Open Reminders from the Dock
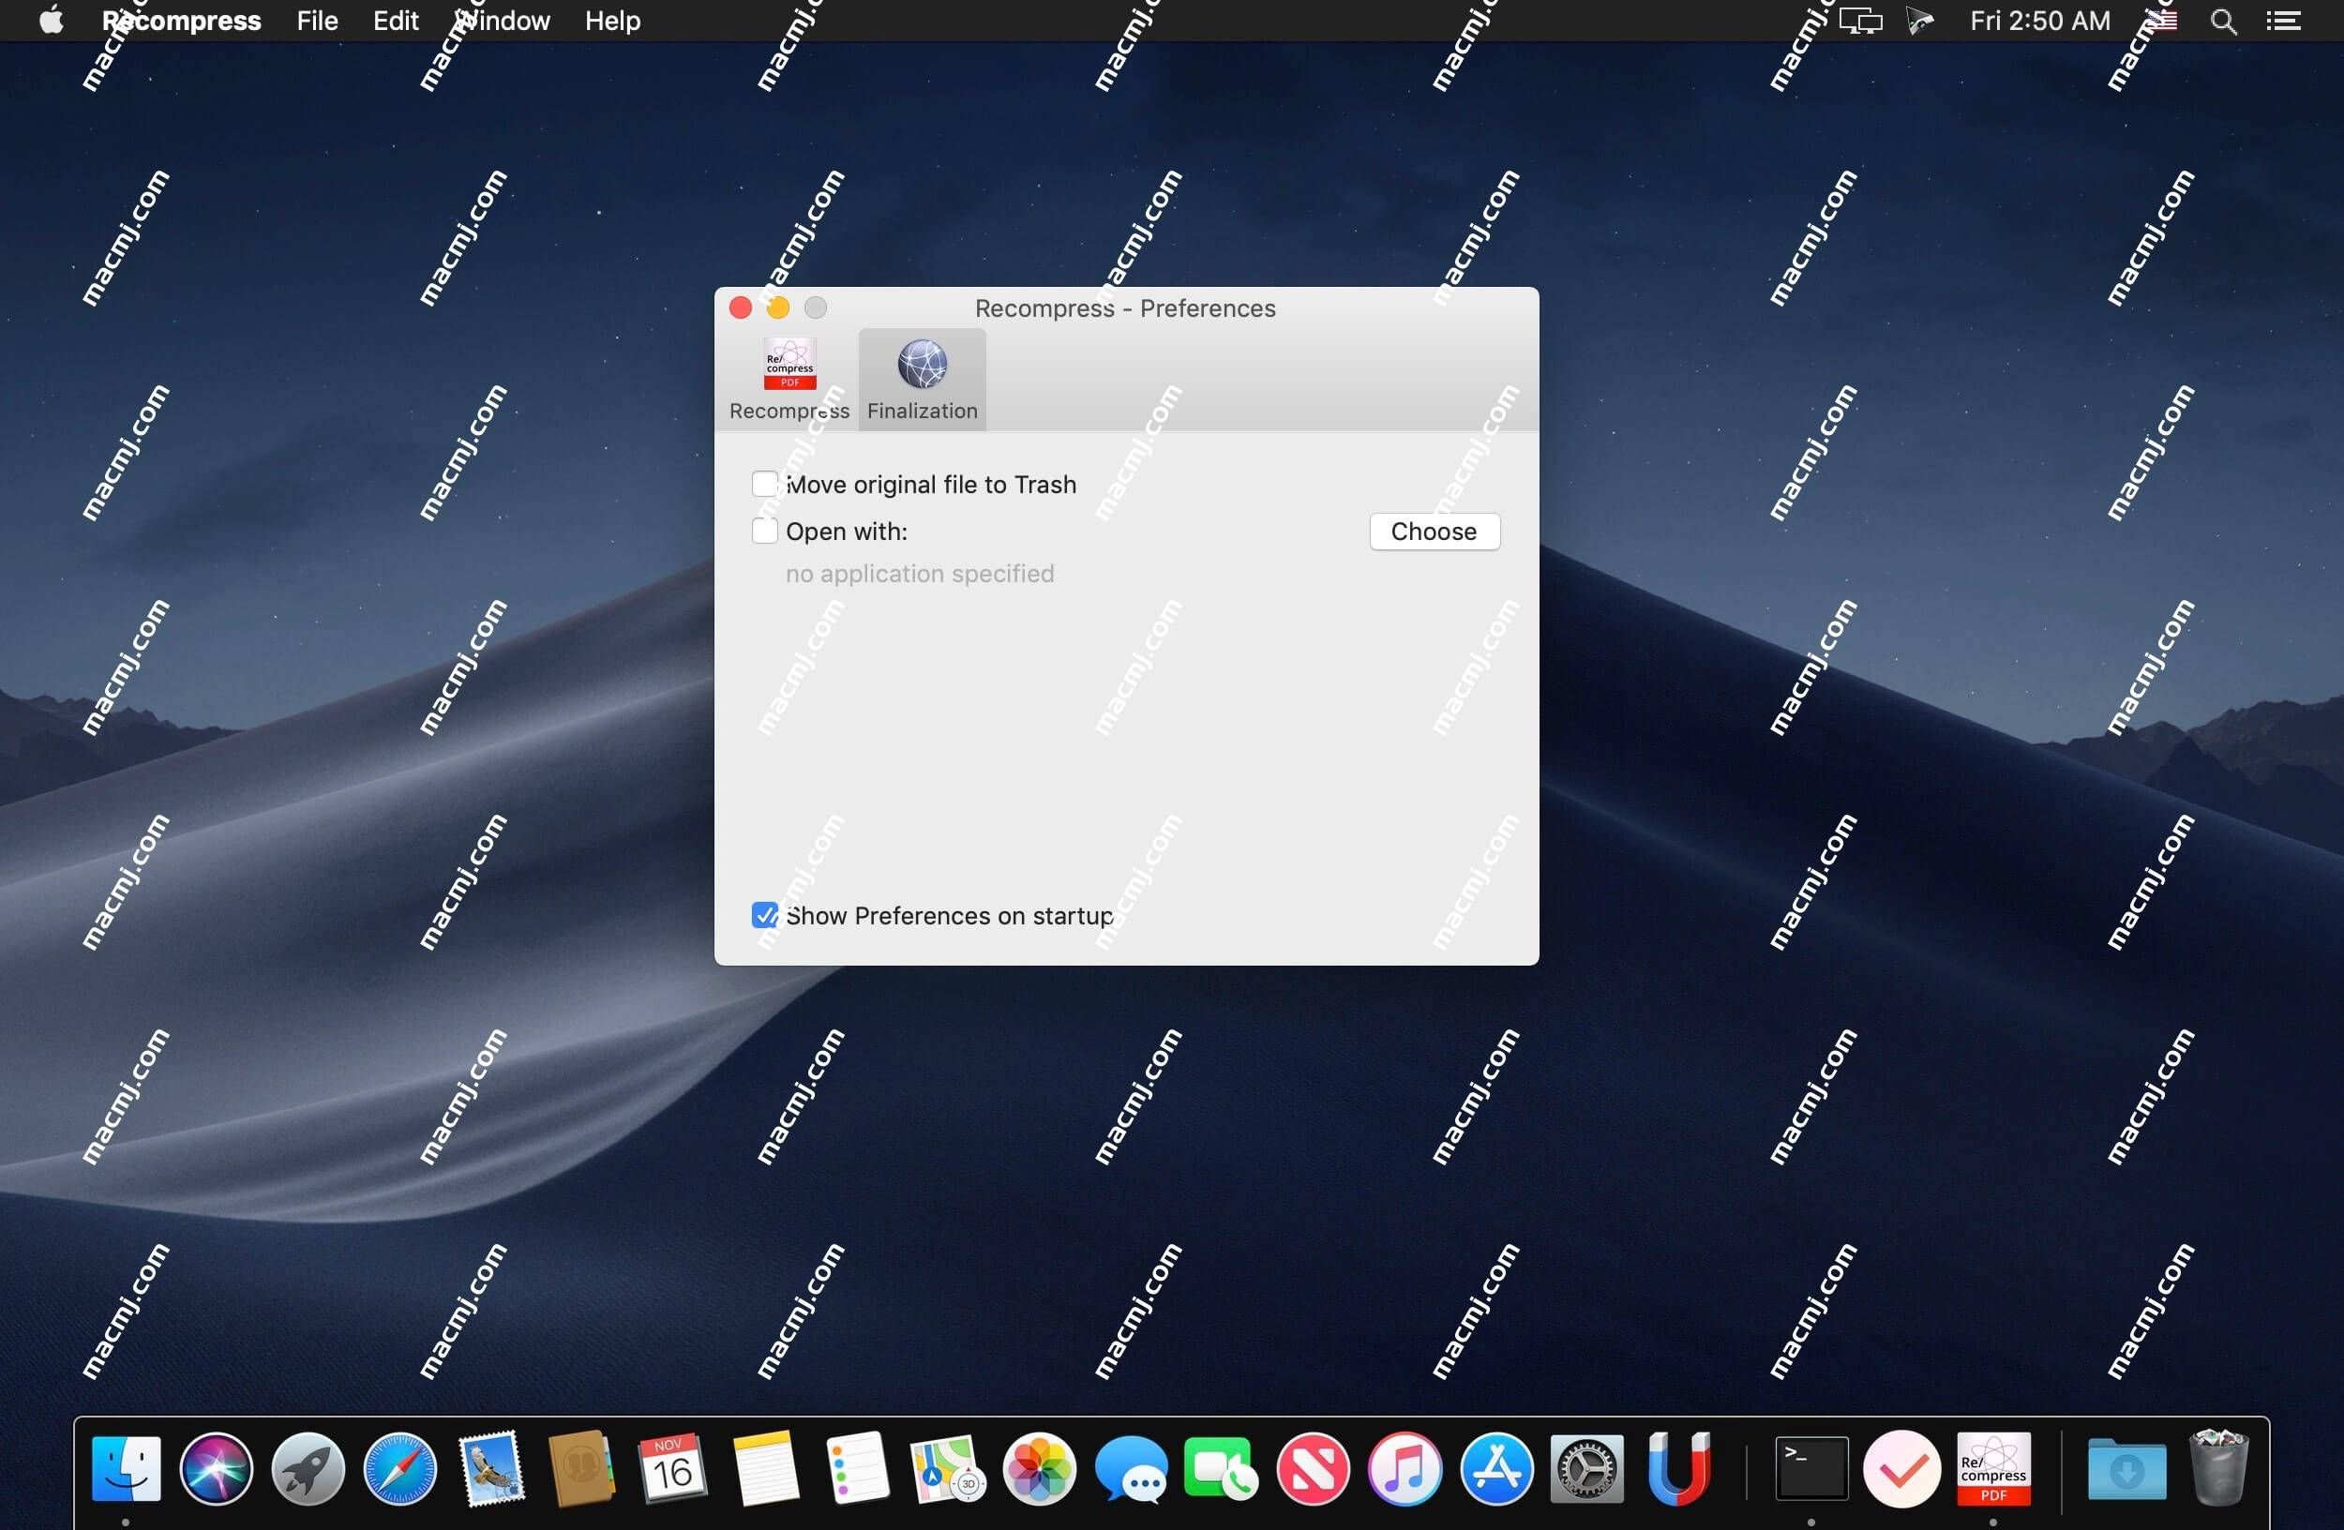Image resolution: width=2344 pixels, height=1530 pixels. (x=857, y=1469)
